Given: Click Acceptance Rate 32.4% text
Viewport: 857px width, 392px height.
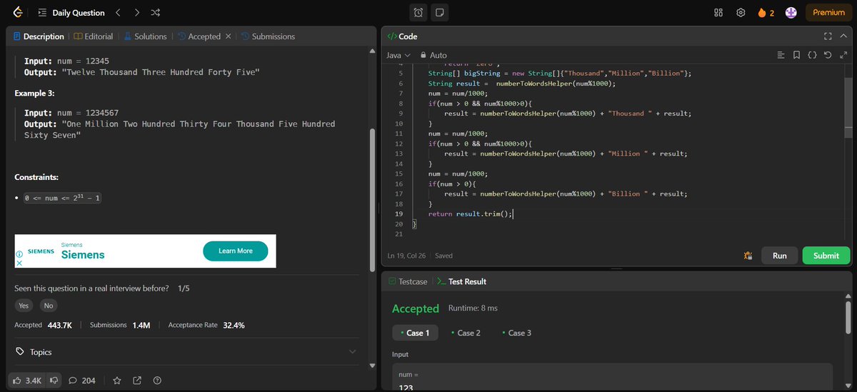Looking at the screenshot, I should pos(206,325).
